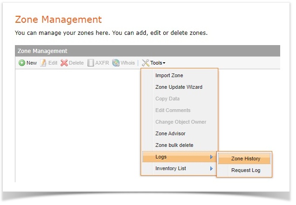Screen dimensions: 296x205
Task: Click the New button label
Action: point(32,63)
